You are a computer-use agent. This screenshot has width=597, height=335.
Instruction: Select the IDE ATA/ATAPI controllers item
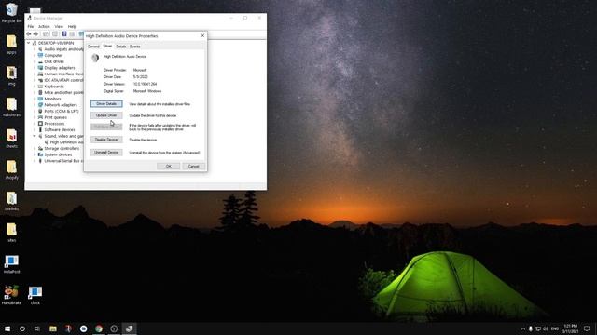(x=63, y=80)
